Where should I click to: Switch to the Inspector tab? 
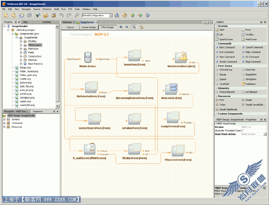[x=38, y=111]
